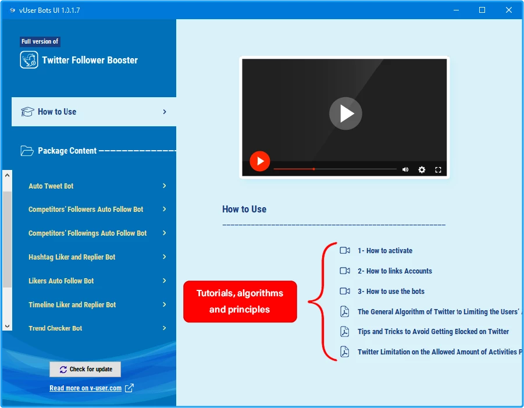
Task: Click the graduation cap How to Use icon
Action: point(27,112)
